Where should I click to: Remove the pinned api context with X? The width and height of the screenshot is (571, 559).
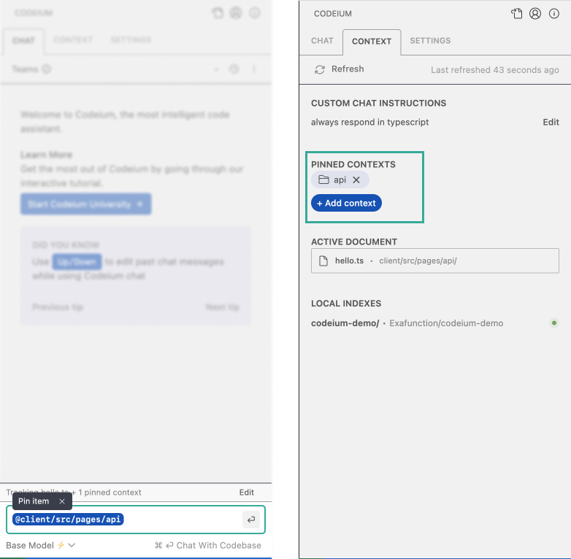(x=356, y=180)
